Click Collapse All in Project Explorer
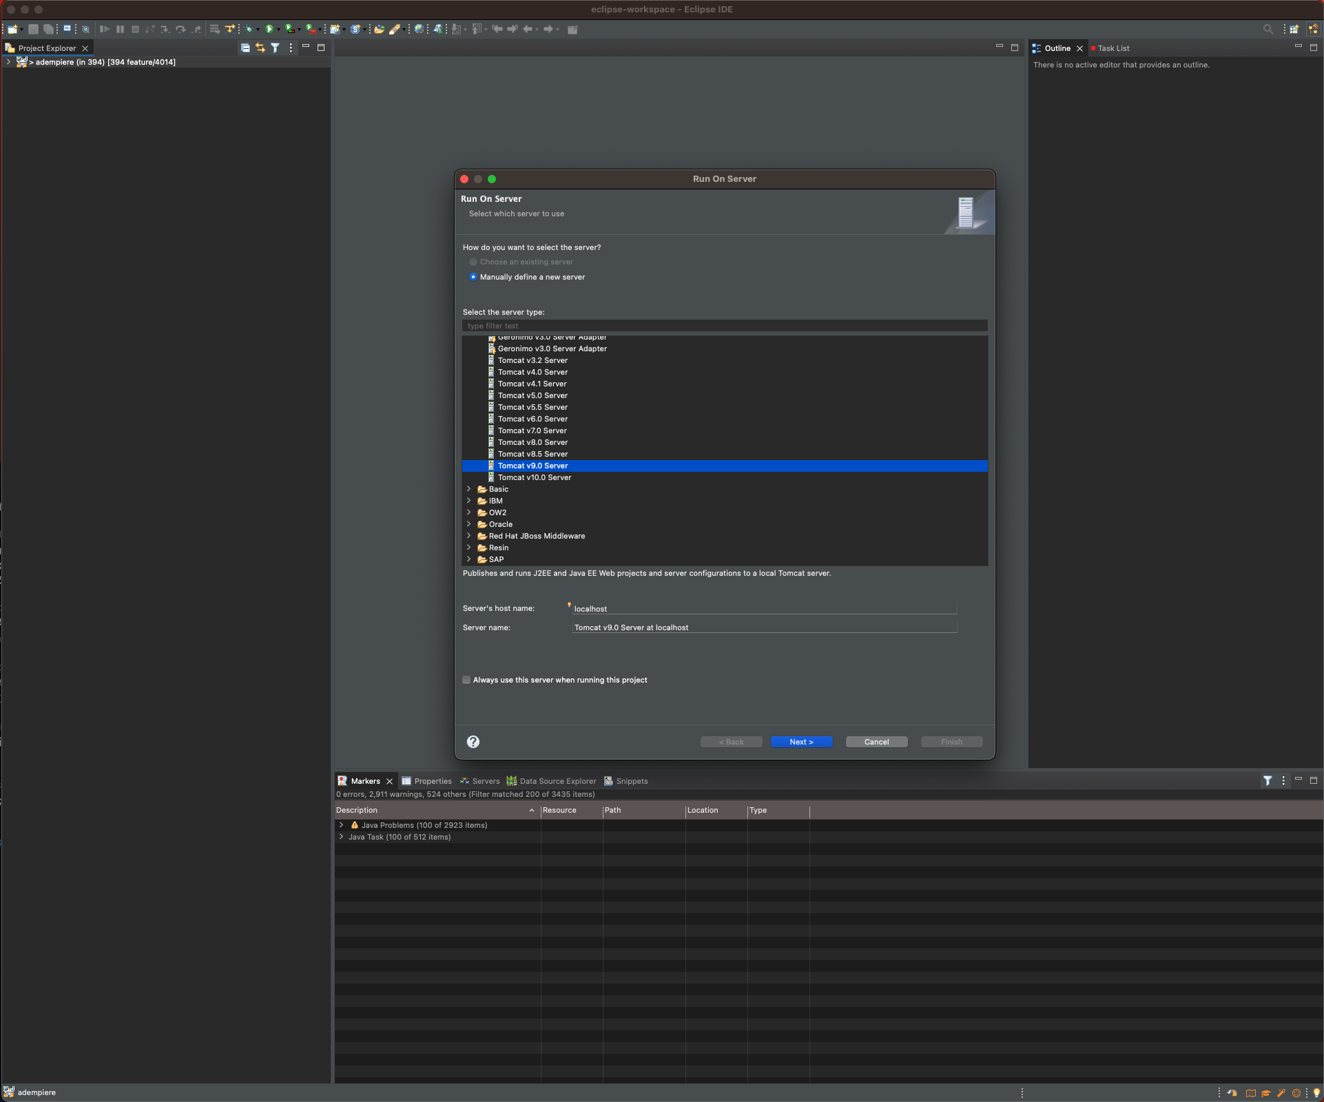Image resolution: width=1324 pixels, height=1102 pixels. [245, 48]
